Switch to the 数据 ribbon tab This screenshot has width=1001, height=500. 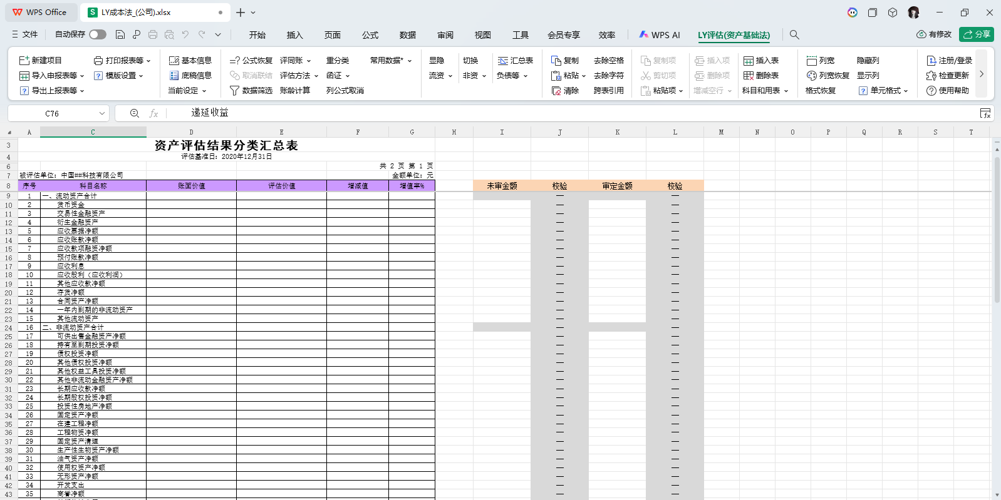[x=408, y=35]
